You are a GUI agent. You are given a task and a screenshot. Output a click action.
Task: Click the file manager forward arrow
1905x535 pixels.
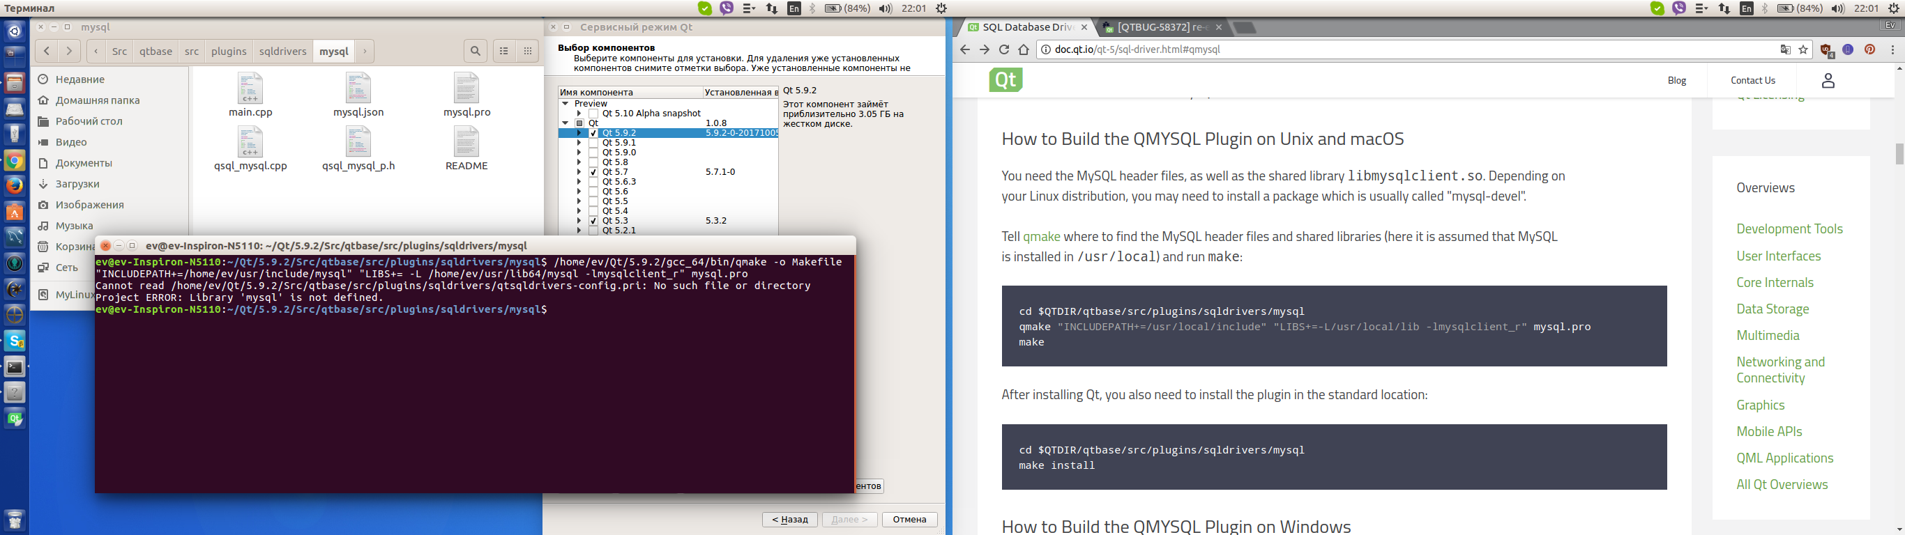[70, 51]
